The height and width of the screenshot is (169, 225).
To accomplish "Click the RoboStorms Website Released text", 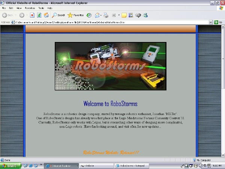I will point(111,153).
